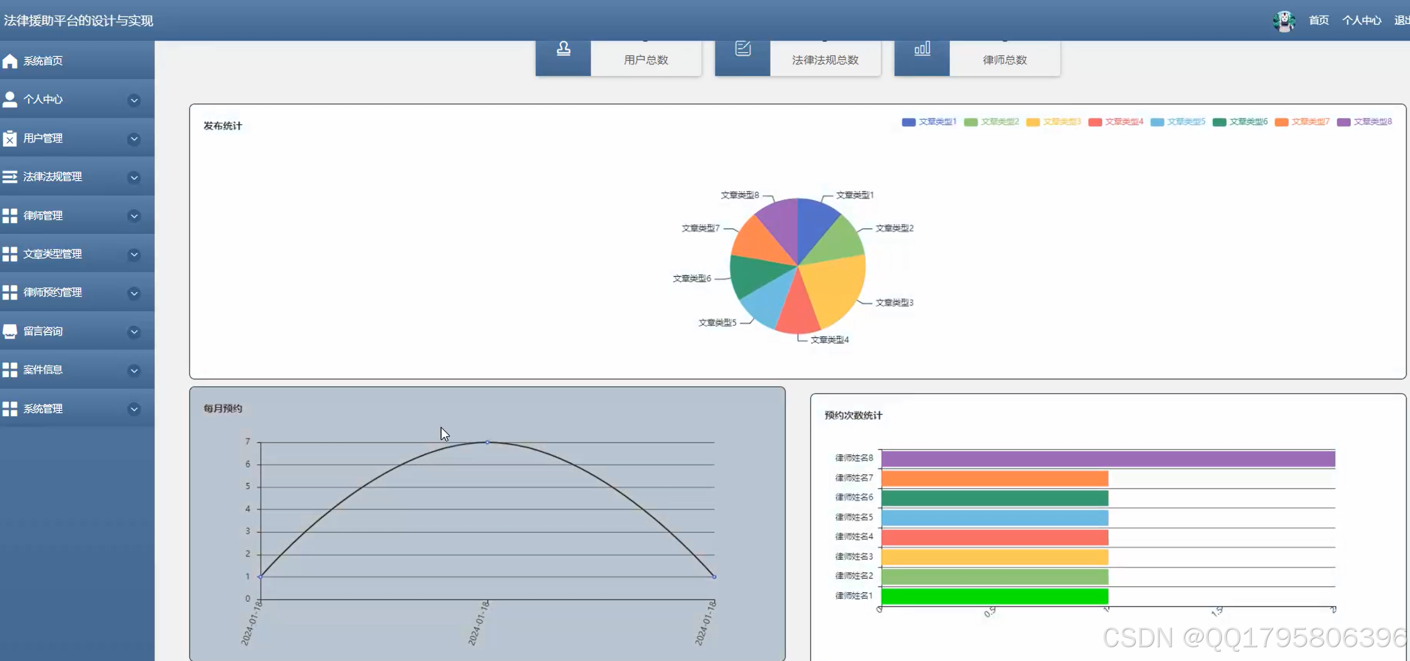Click the home icon beside 系统首页
The width and height of the screenshot is (1410, 661).
[10, 61]
